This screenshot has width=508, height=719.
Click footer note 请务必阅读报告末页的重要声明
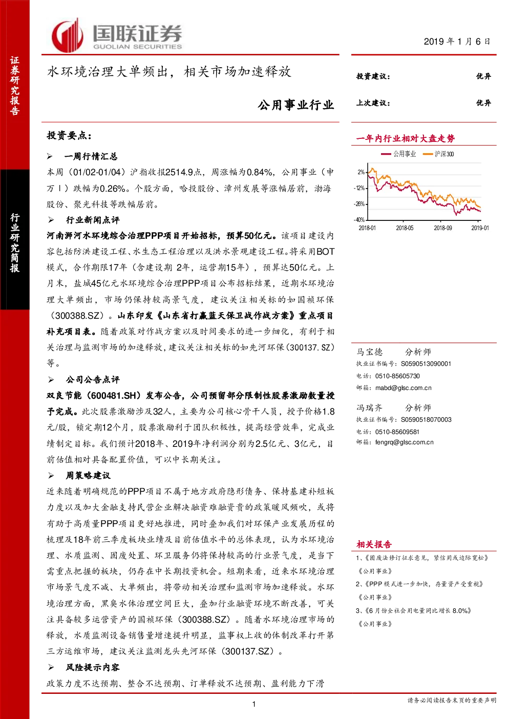(452, 700)
